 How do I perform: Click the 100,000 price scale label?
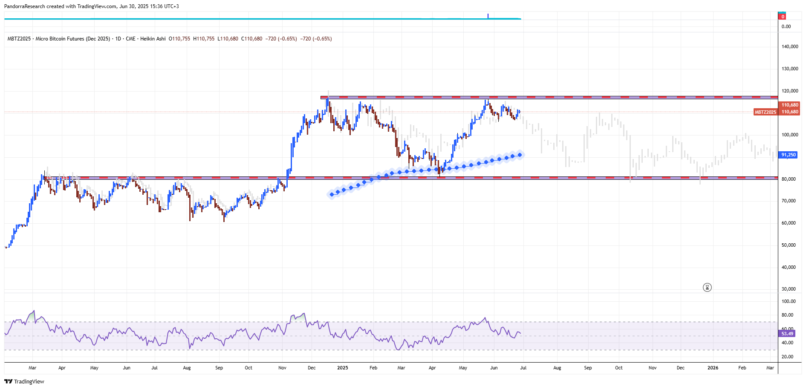[x=790, y=135]
